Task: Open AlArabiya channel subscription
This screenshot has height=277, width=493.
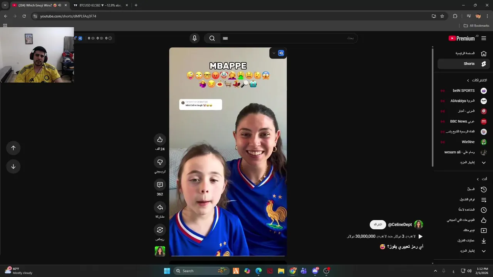Action: point(464,101)
